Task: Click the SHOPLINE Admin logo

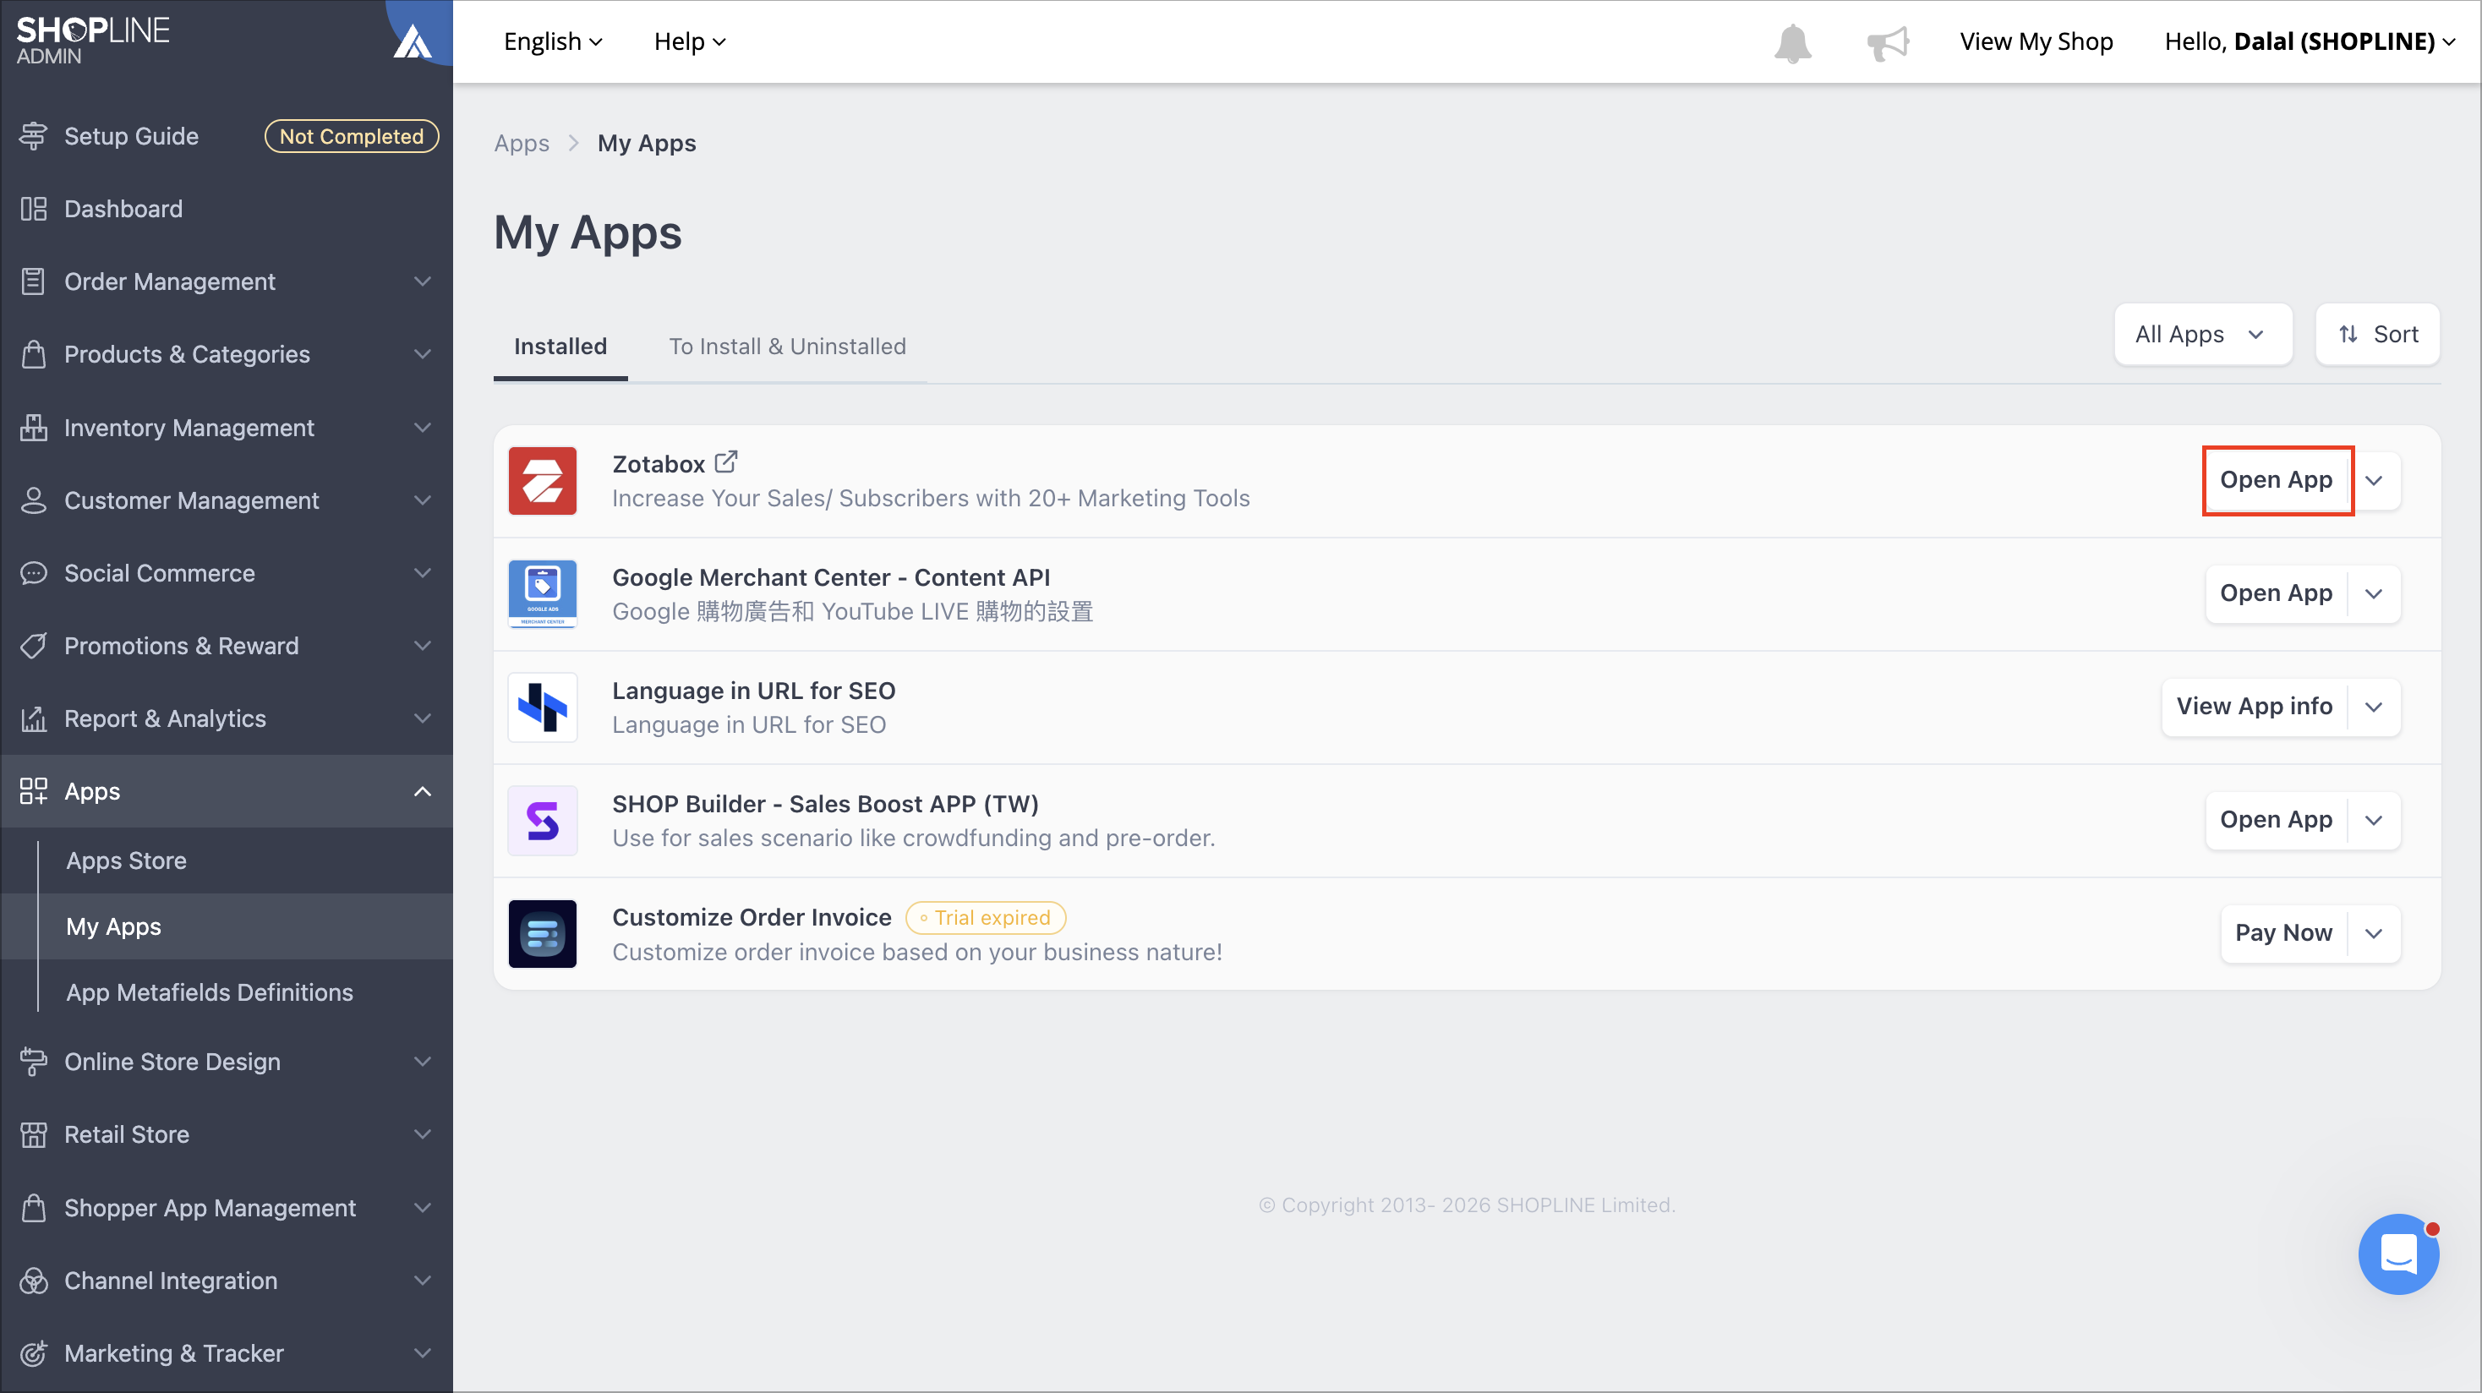Action: point(92,40)
